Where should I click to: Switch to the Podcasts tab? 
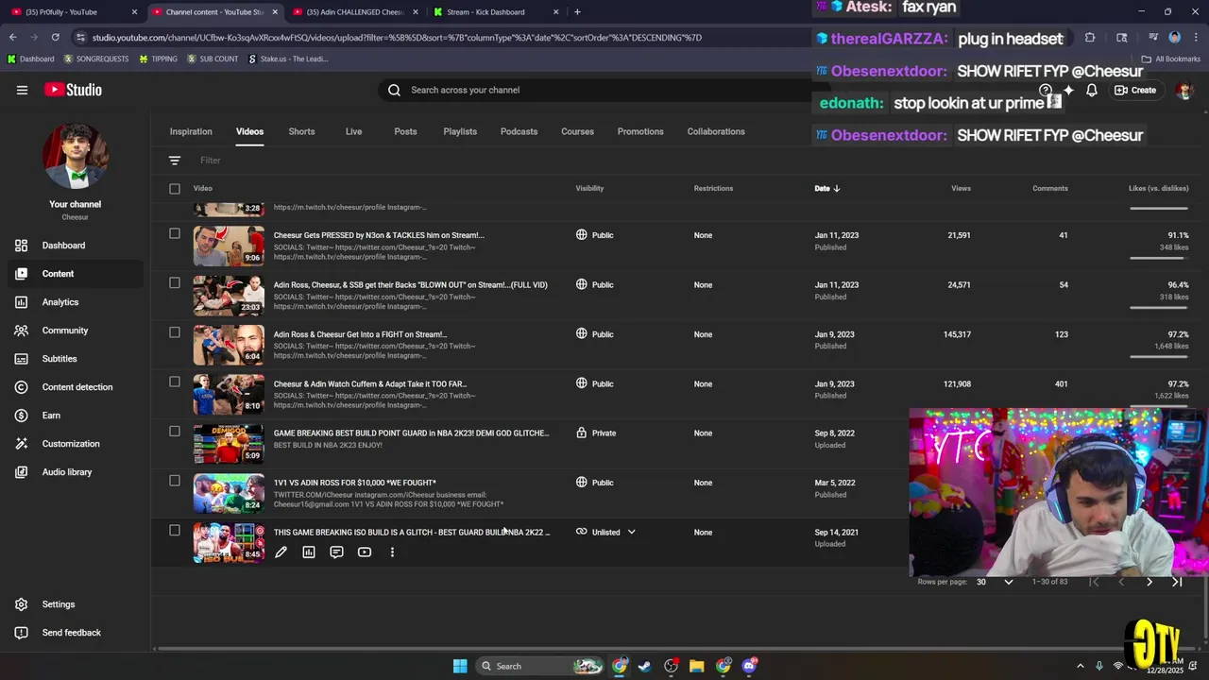click(x=519, y=132)
